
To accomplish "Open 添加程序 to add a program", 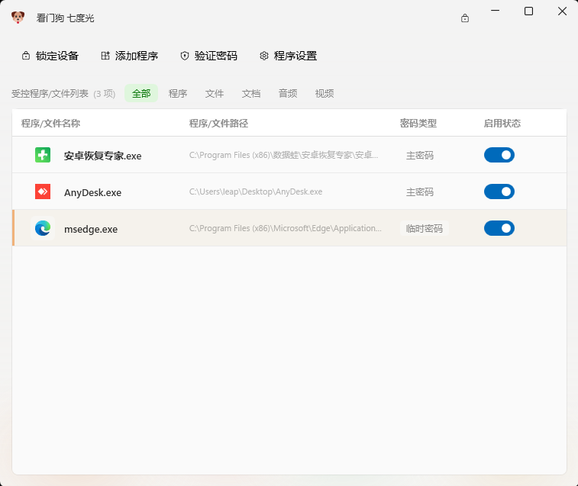I will point(130,56).
